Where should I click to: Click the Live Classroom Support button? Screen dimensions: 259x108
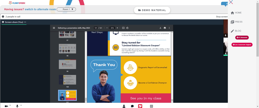[242, 45]
